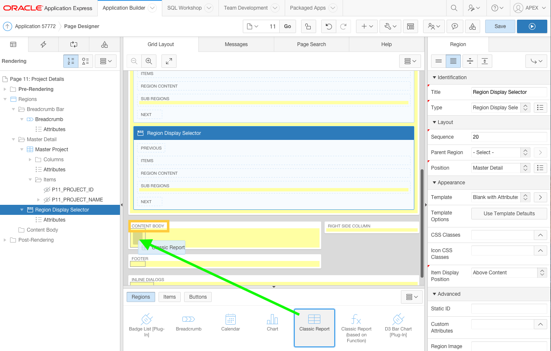Open the Dynamic Actions lightning tab
This screenshot has width=551, height=351.
(43, 44)
